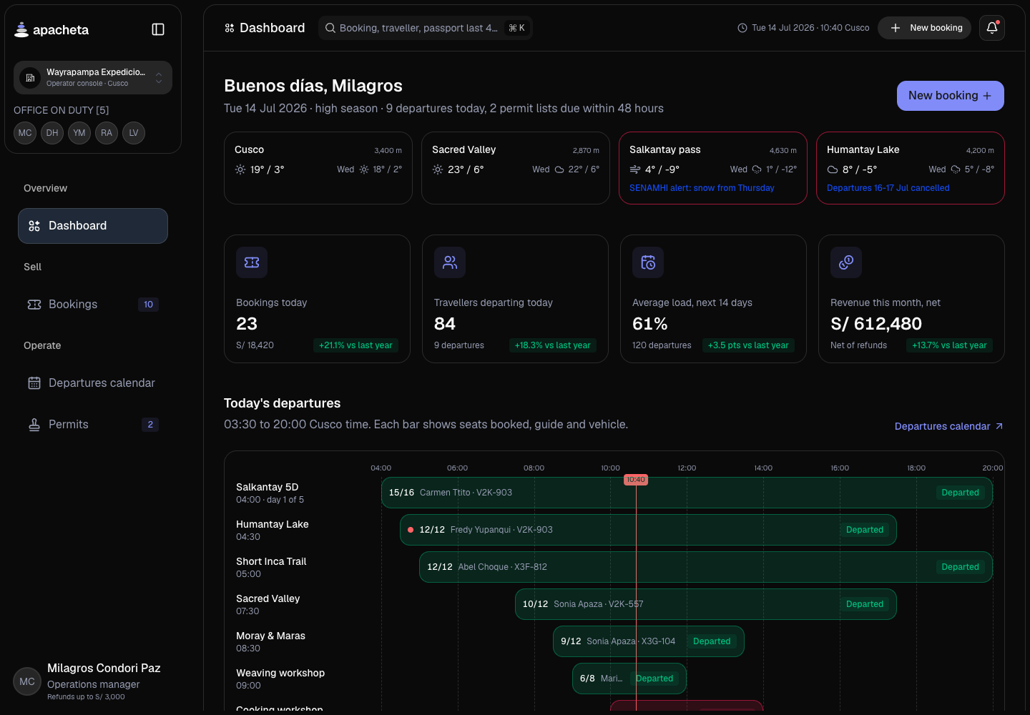This screenshot has width=1030, height=715.
Task: Click the Travellers departing today people icon
Action: tap(450, 262)
